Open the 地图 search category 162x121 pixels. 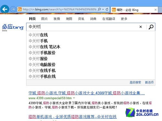click(x=69, y=19)
